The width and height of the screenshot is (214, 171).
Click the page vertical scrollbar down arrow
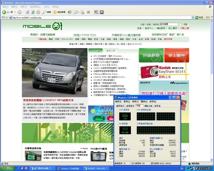[212, 160]
